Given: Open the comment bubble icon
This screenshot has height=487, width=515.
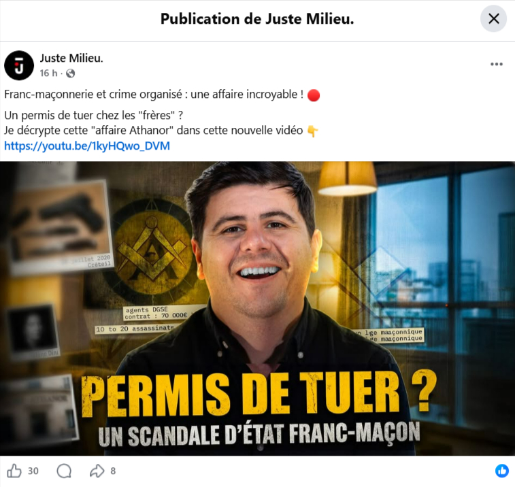Looking at the screenshot, I should coord(64,471).
